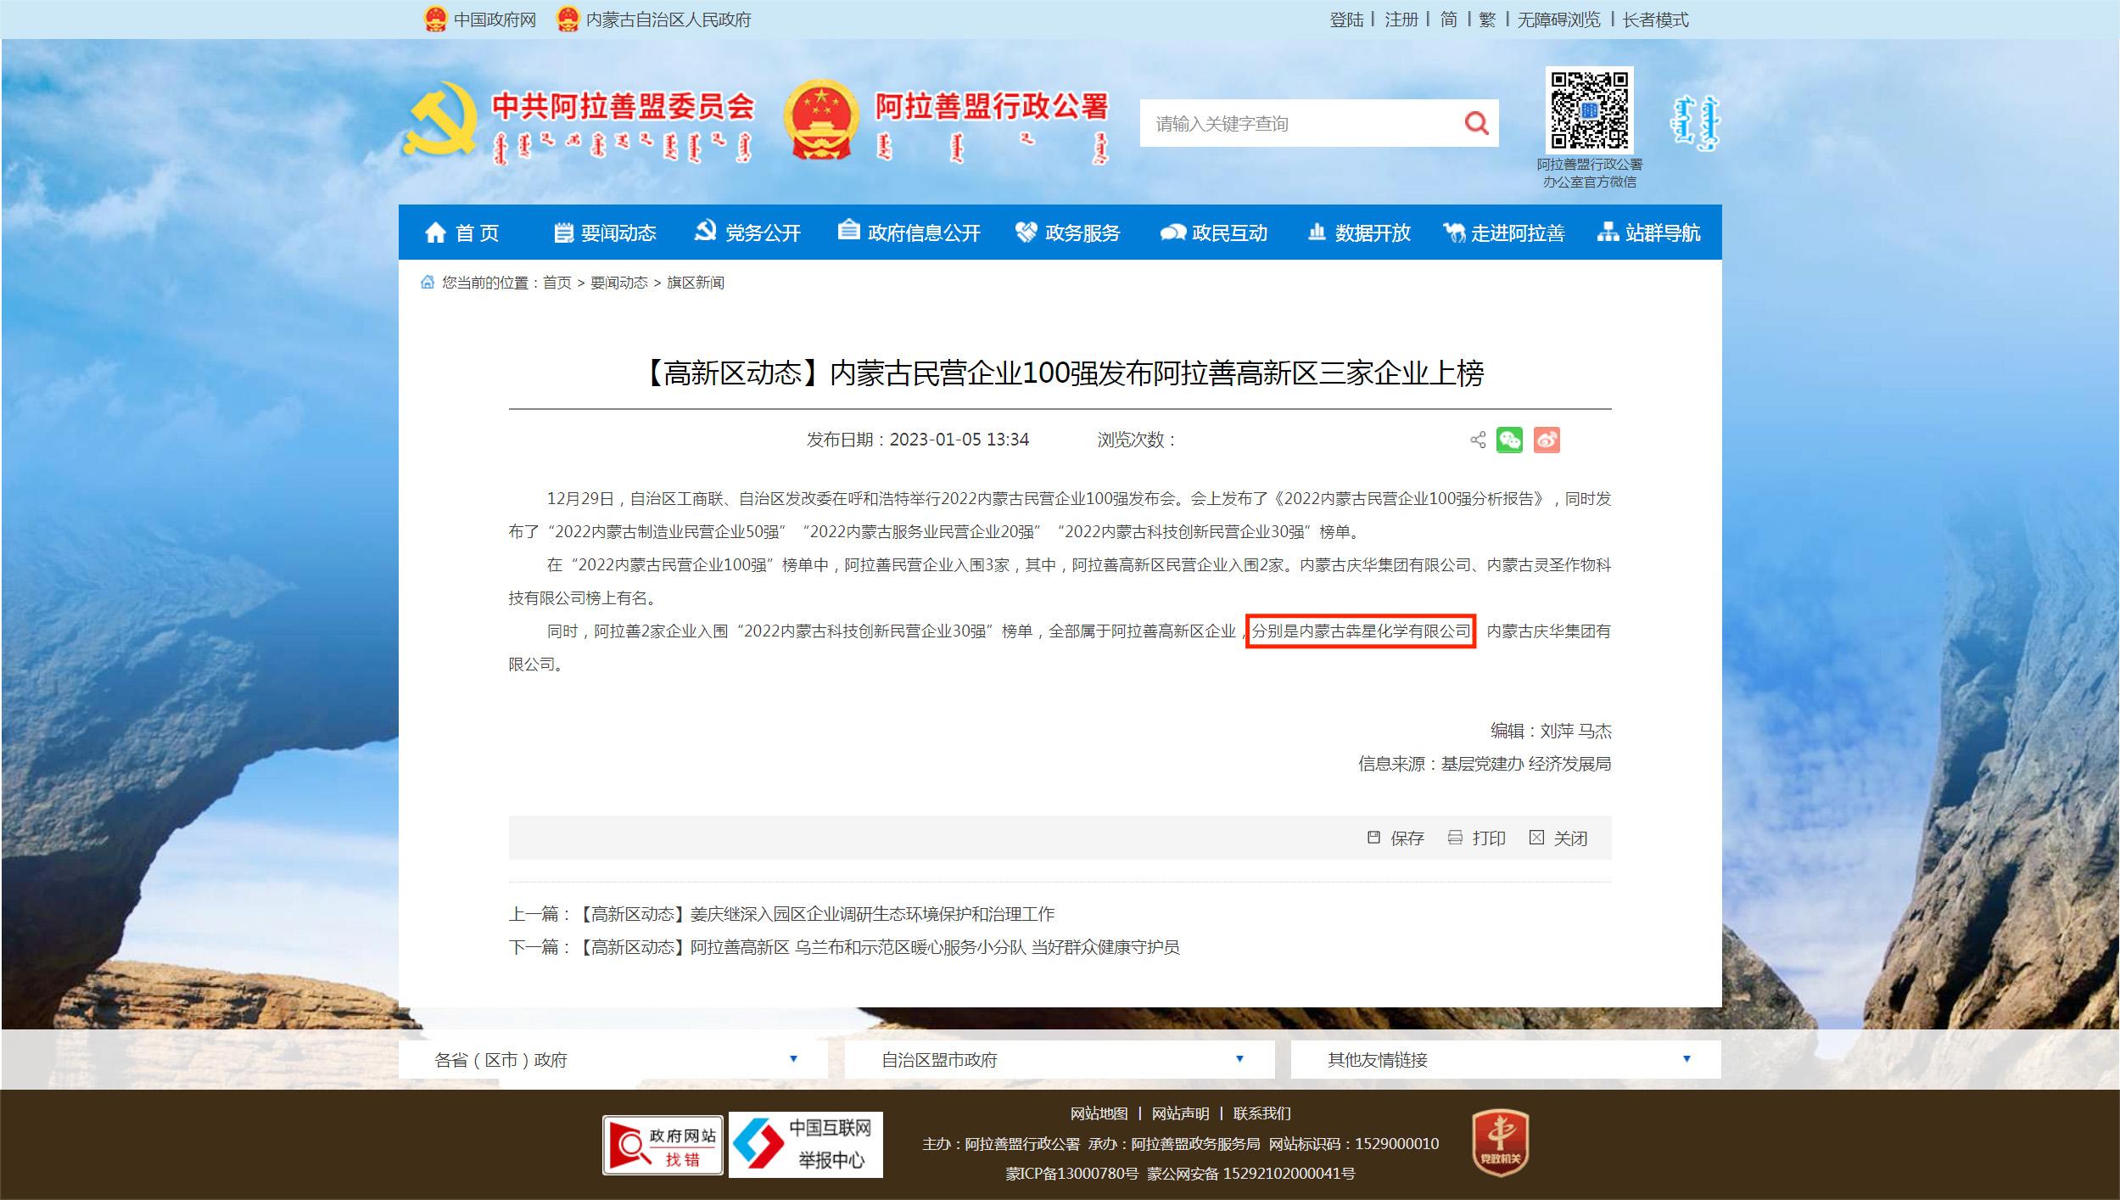The height and width of the screenshot is (1200, 2120).
Task: Enable 无障碍浏览 accessibility mode
Action: (x=1558, y=20)
